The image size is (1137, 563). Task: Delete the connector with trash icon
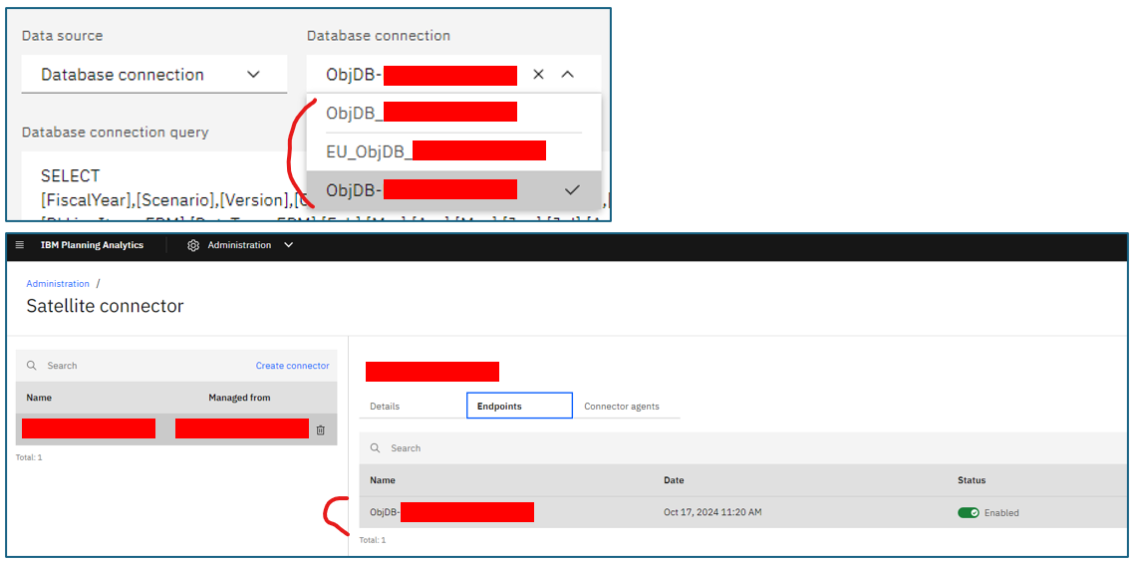(321, 429)
